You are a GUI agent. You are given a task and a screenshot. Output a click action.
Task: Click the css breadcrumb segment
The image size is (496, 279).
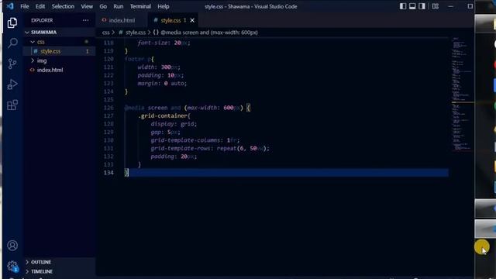point(105,33)
